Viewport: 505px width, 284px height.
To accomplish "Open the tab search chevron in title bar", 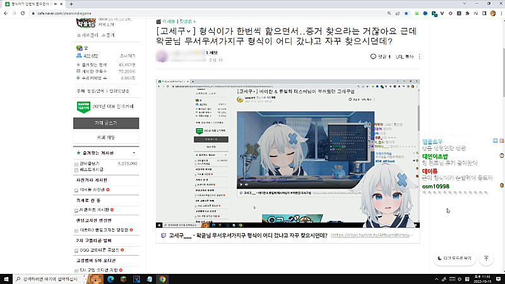I will (x=465, y=4).
